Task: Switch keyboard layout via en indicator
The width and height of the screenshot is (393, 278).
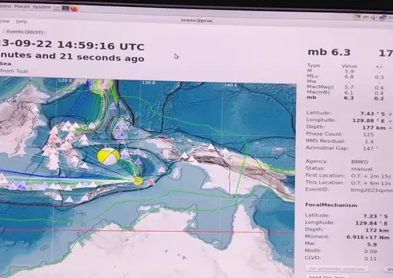Action: [x=365, y=17]
